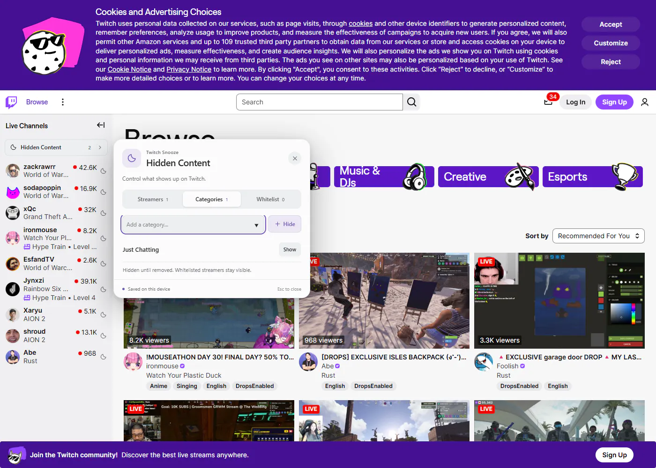The height and width of the screenshot is (468, 656).
Task: Accept cookies button
Action: point(611,24)
